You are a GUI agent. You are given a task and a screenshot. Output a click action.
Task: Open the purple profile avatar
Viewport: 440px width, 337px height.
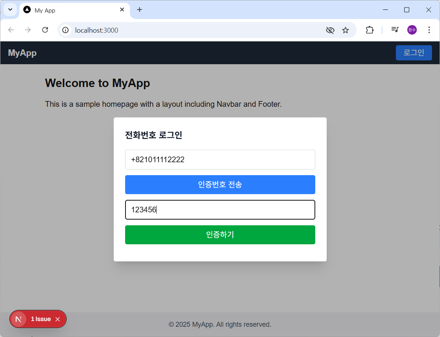[x=412, y=30]
